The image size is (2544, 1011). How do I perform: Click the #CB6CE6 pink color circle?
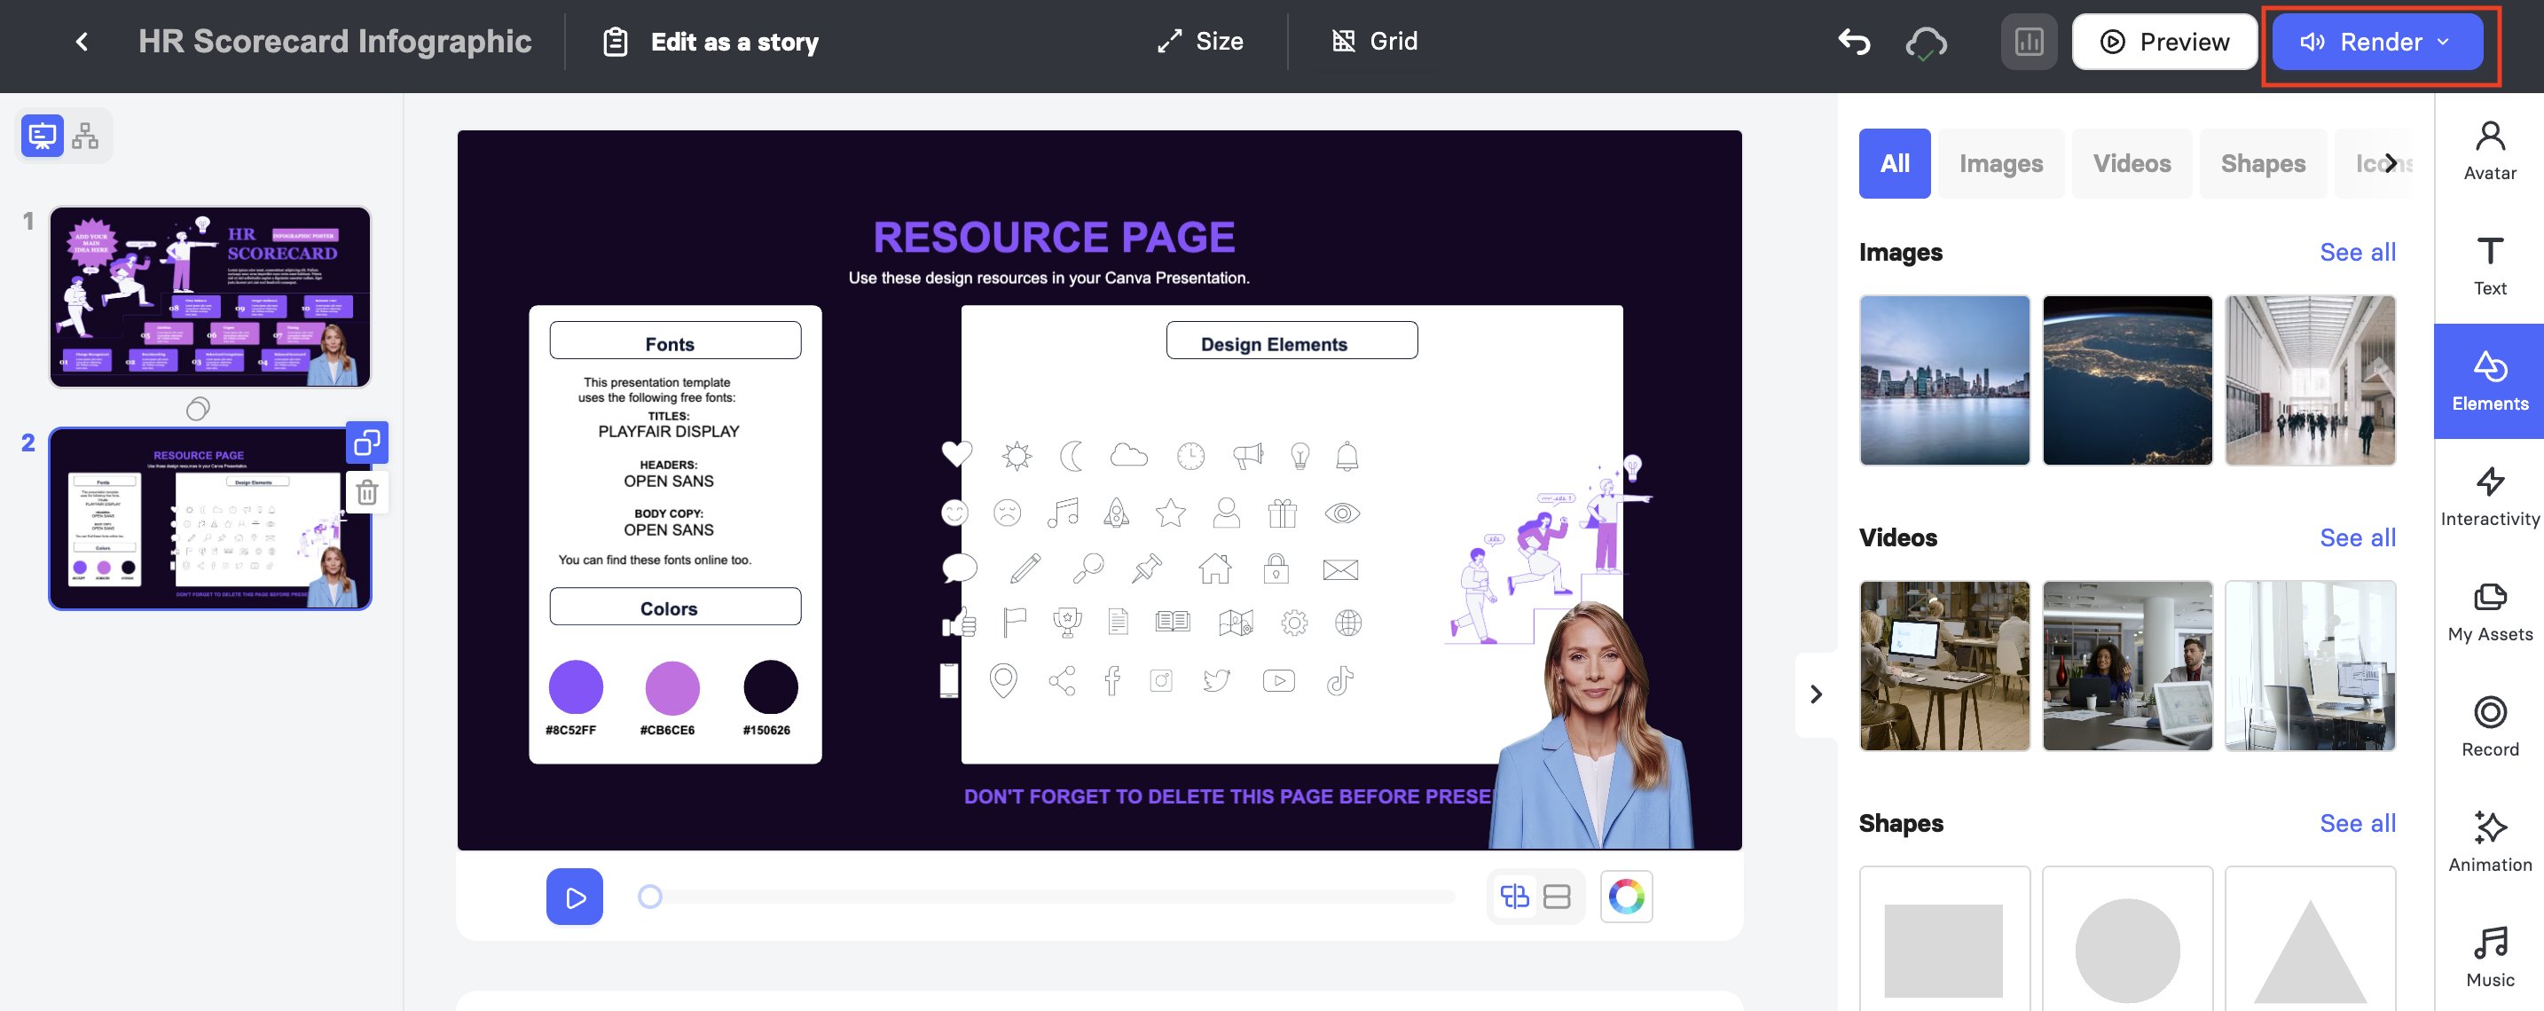[672, 687]
